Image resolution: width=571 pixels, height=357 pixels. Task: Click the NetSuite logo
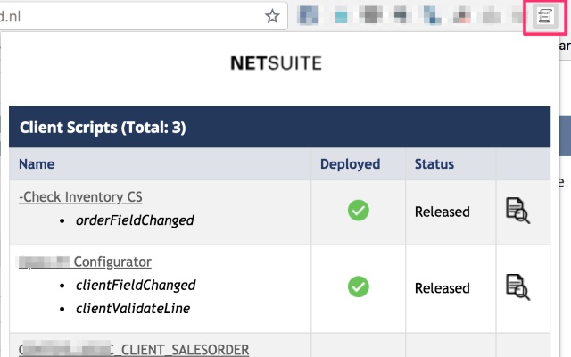pyautogui.click(x=276, y=63)
